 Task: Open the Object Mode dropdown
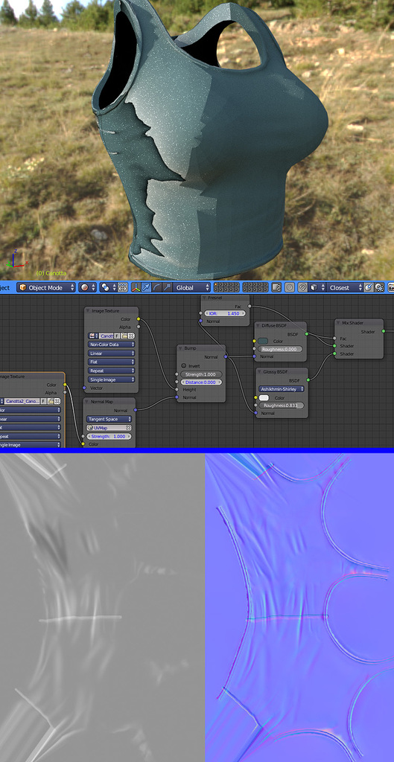[x=46, y=288]
